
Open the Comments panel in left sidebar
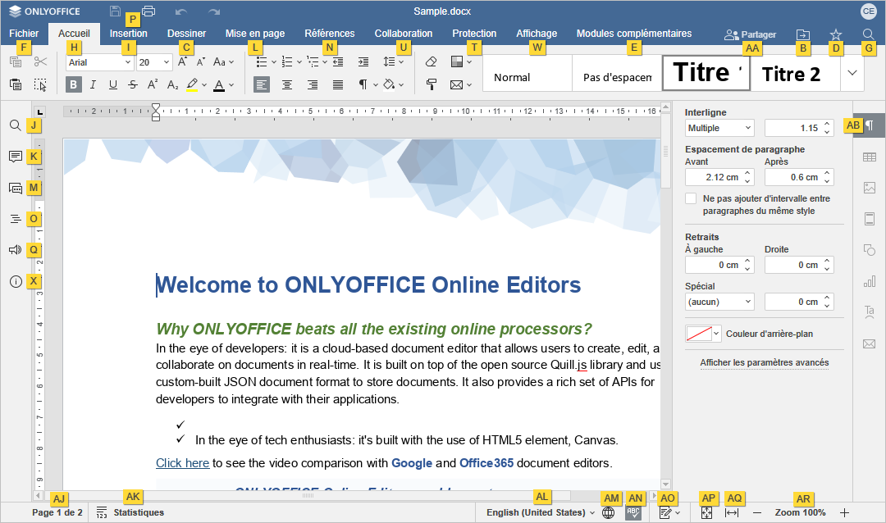15,157
